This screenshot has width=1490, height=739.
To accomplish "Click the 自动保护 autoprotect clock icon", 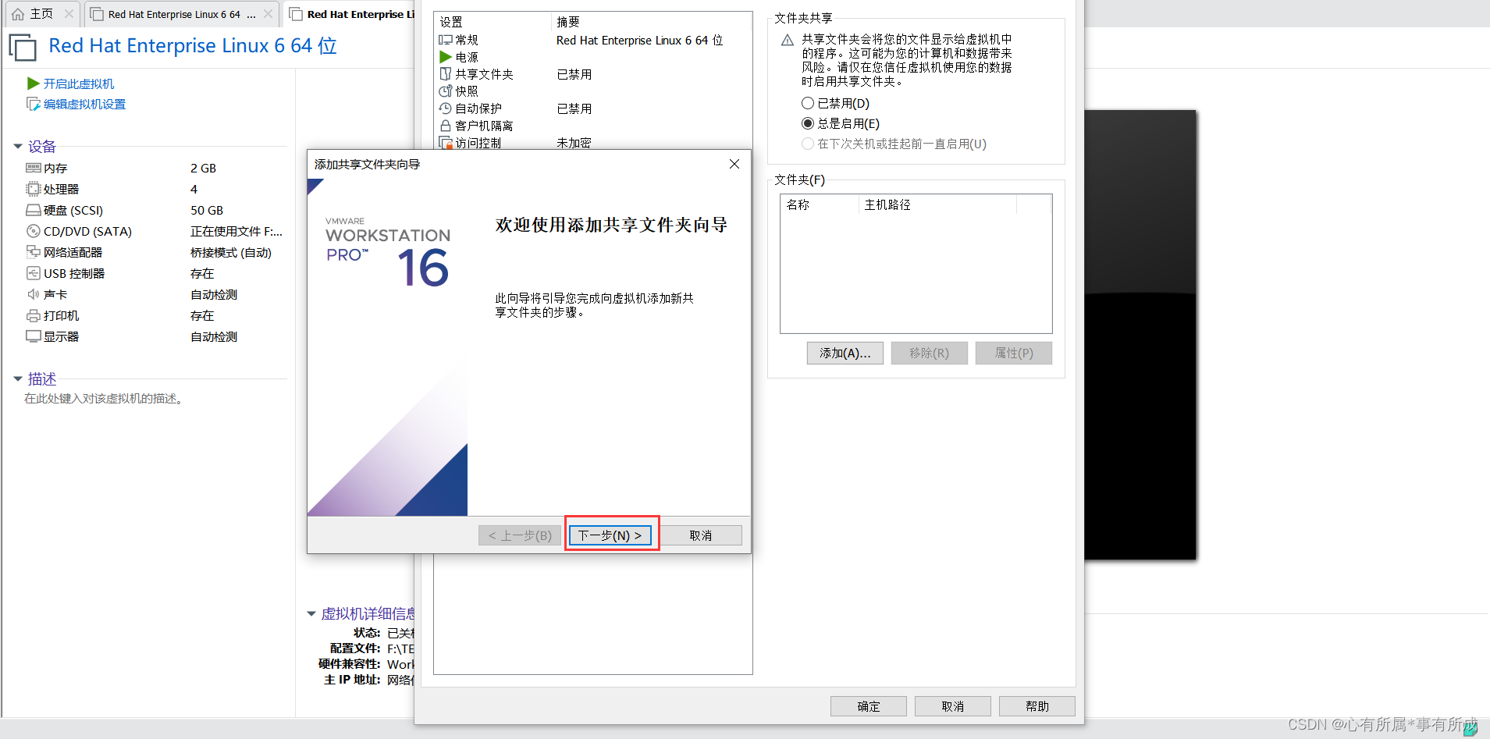I will coord(446,108).
